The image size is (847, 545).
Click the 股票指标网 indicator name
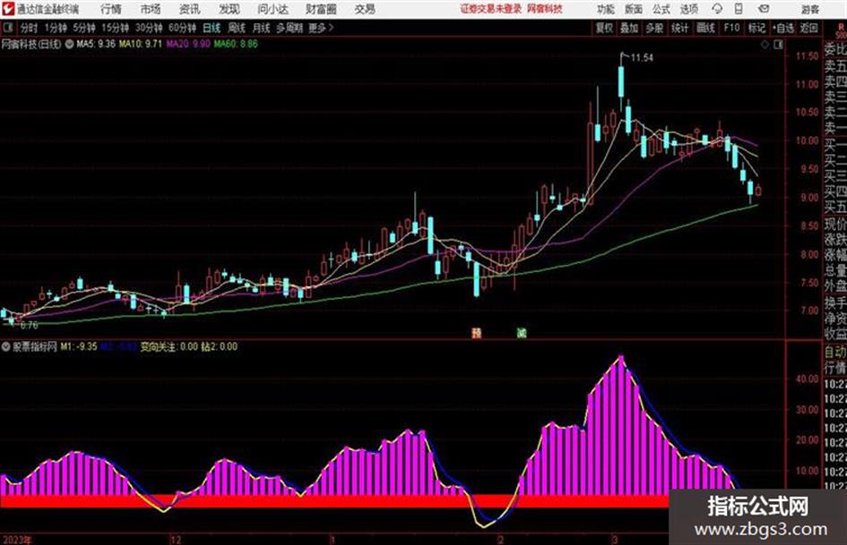point(35,347)
